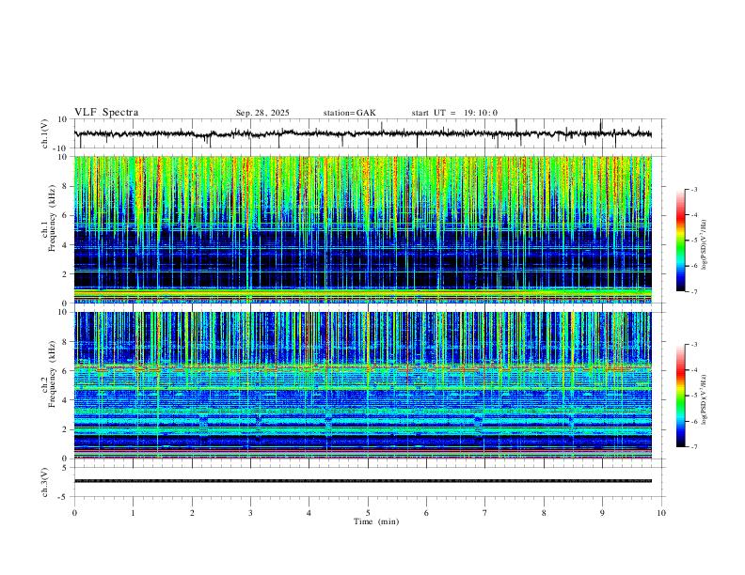745x575 pixels.
Task: Click the "station=GAK" header text
Action: tap(349, 113)
